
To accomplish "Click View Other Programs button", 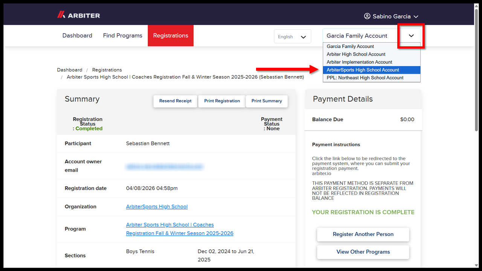I will pyautogui.click(x=363, y=252).
